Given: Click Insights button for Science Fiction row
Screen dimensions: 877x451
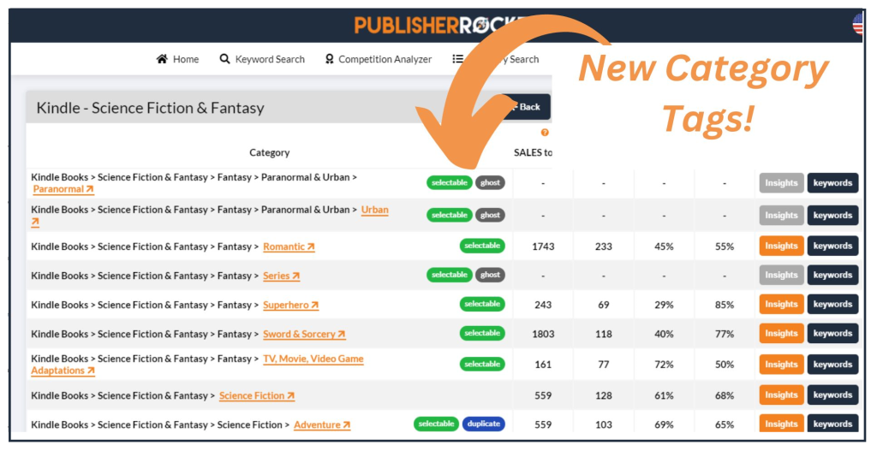Looking at the screenshot, I should click(781, 395).
